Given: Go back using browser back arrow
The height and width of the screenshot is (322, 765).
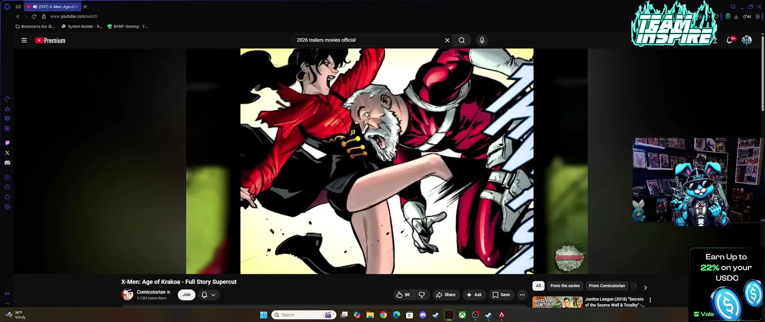Looking at the screenshot, I should tap(18, 17).
